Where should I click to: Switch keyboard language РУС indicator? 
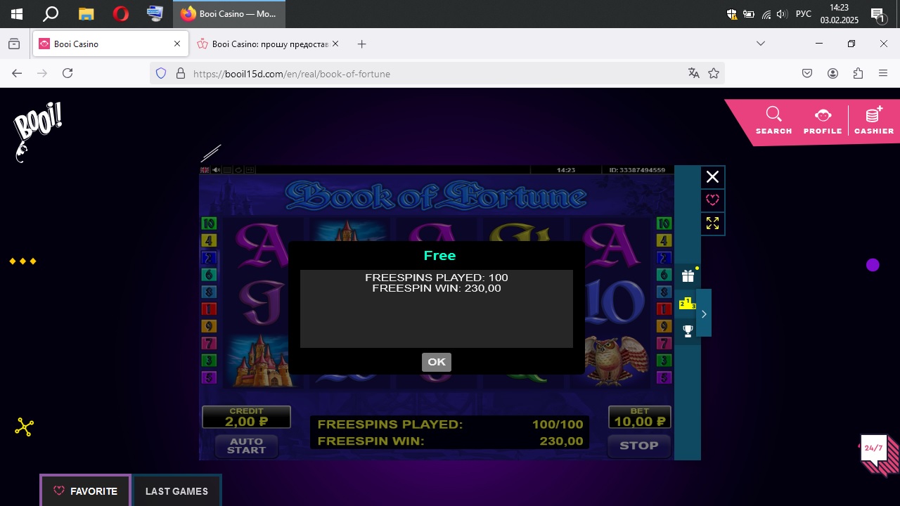point(803,14)
